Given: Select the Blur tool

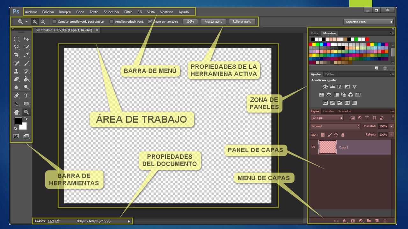Looking at the screenshot, I should (16, 87).
